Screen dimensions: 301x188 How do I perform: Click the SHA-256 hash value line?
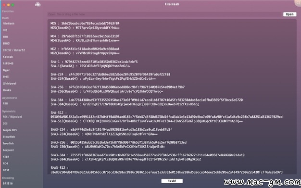point(118,87)
